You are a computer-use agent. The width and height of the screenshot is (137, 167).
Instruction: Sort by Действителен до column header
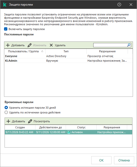coord(51,127)
